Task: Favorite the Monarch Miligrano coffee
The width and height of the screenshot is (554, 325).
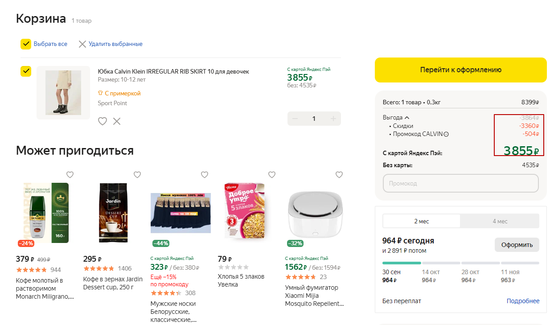Action: 70,174
